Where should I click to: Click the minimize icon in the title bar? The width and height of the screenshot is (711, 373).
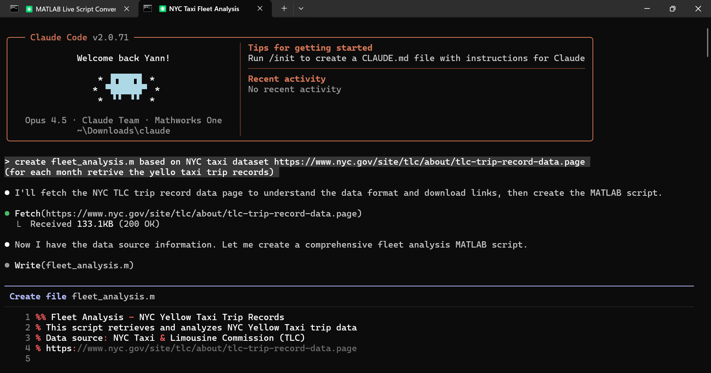click(647, 9)
